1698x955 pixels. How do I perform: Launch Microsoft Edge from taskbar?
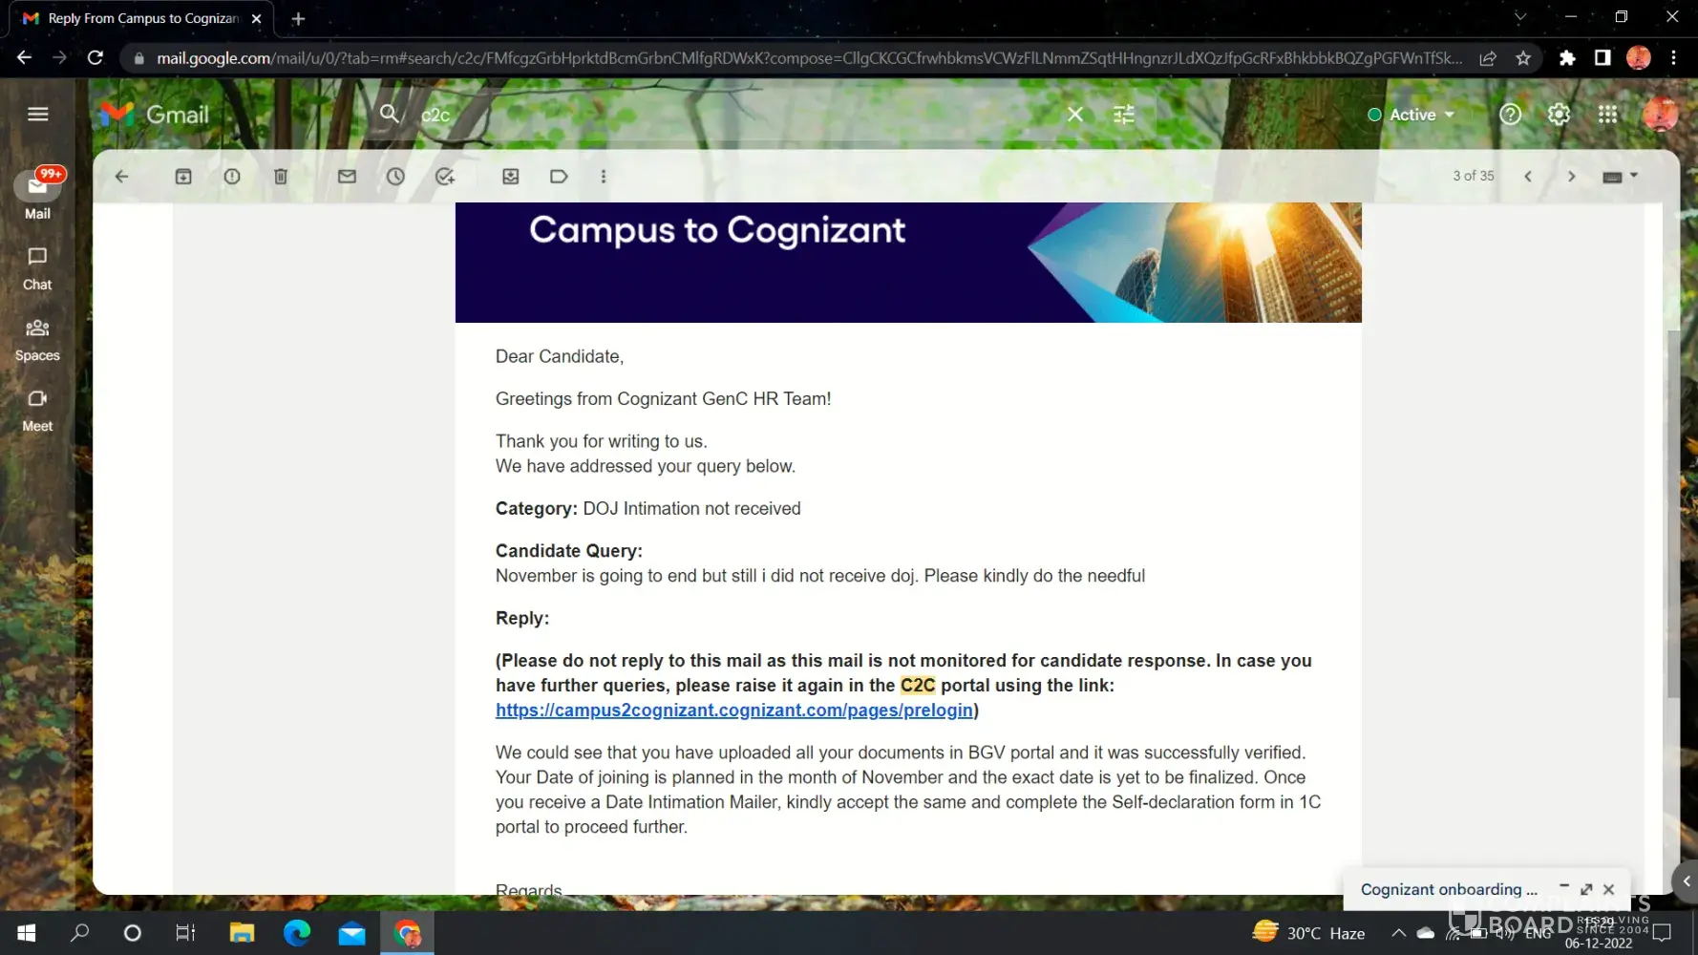(x=297, y=933)
